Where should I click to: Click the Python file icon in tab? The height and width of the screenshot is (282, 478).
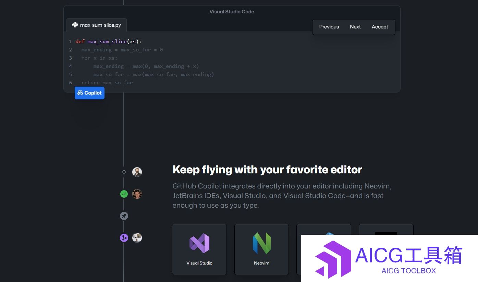pyautogui.click(x=75, y=25)
